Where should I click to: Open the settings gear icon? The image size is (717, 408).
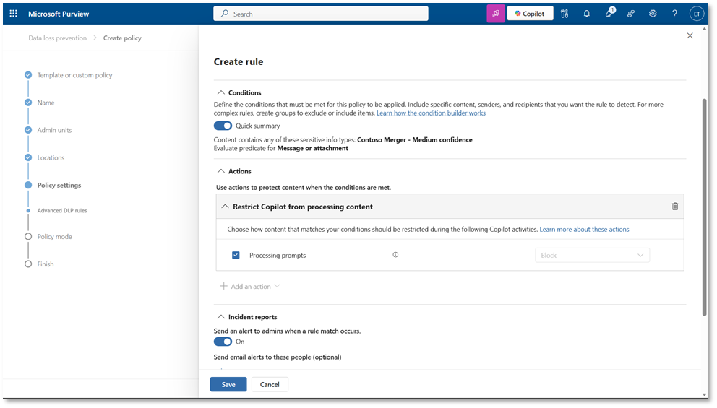[x=653, y=14]
